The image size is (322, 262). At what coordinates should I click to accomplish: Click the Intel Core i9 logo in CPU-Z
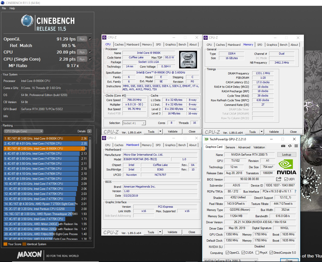[188, 60]
